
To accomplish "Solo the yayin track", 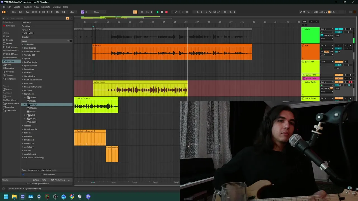I will [x=345, y=29].
